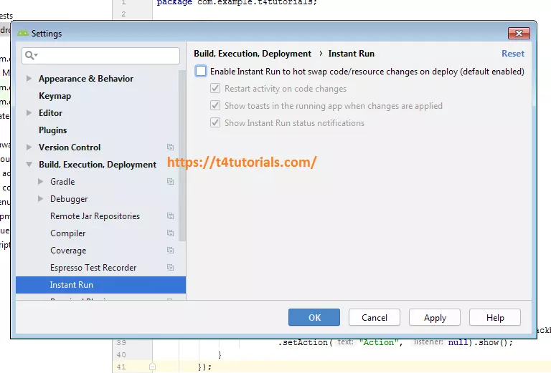Click the Reset link

pos(512,54)
